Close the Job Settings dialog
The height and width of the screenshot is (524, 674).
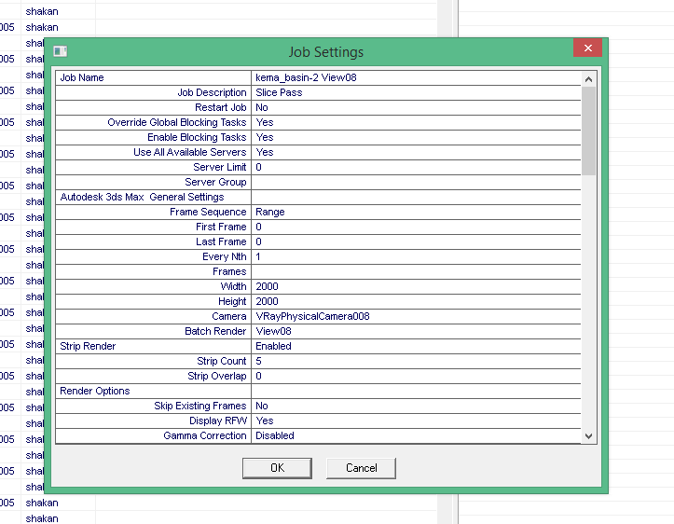(586, 48)
